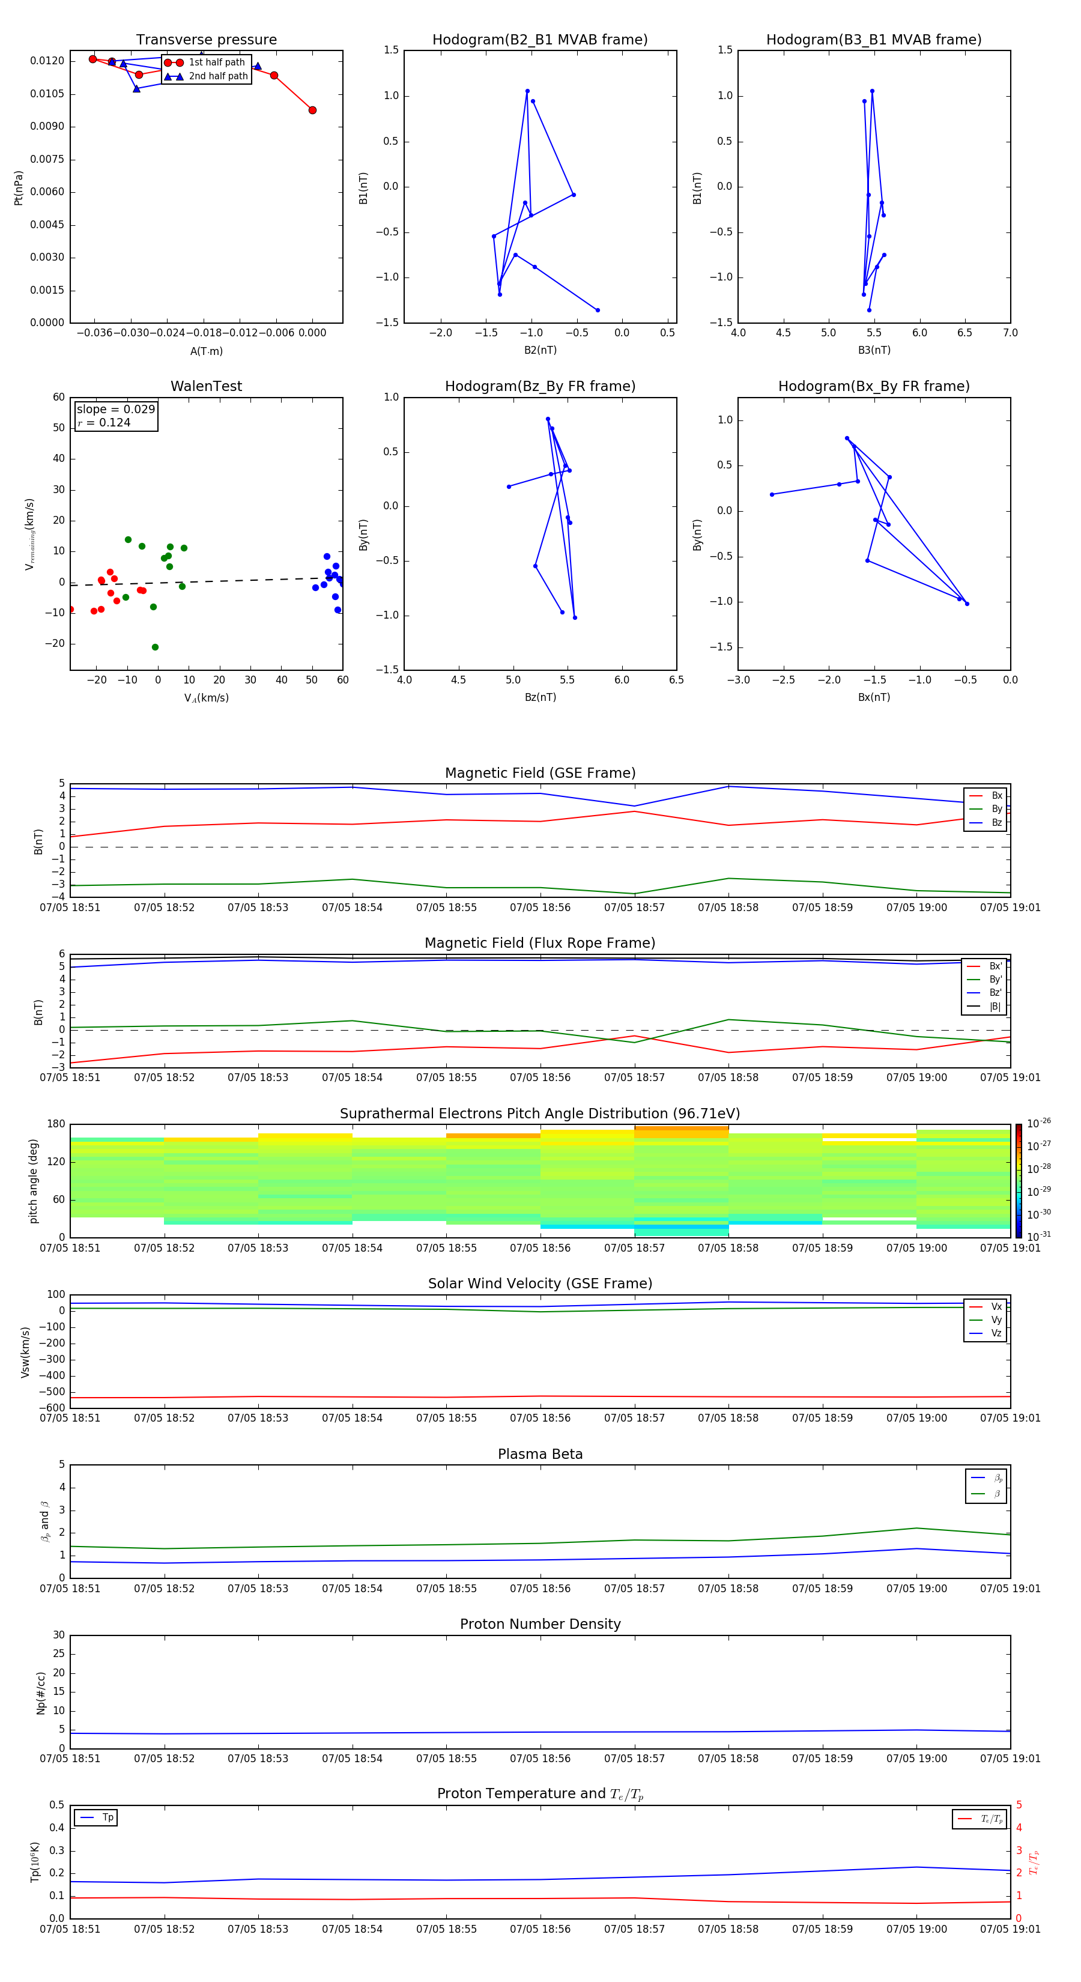Click the "Magnetic Field (Flux Rope Frame)" title
The height and width of the screenshot is (1982, 1081).
point(540,944)
